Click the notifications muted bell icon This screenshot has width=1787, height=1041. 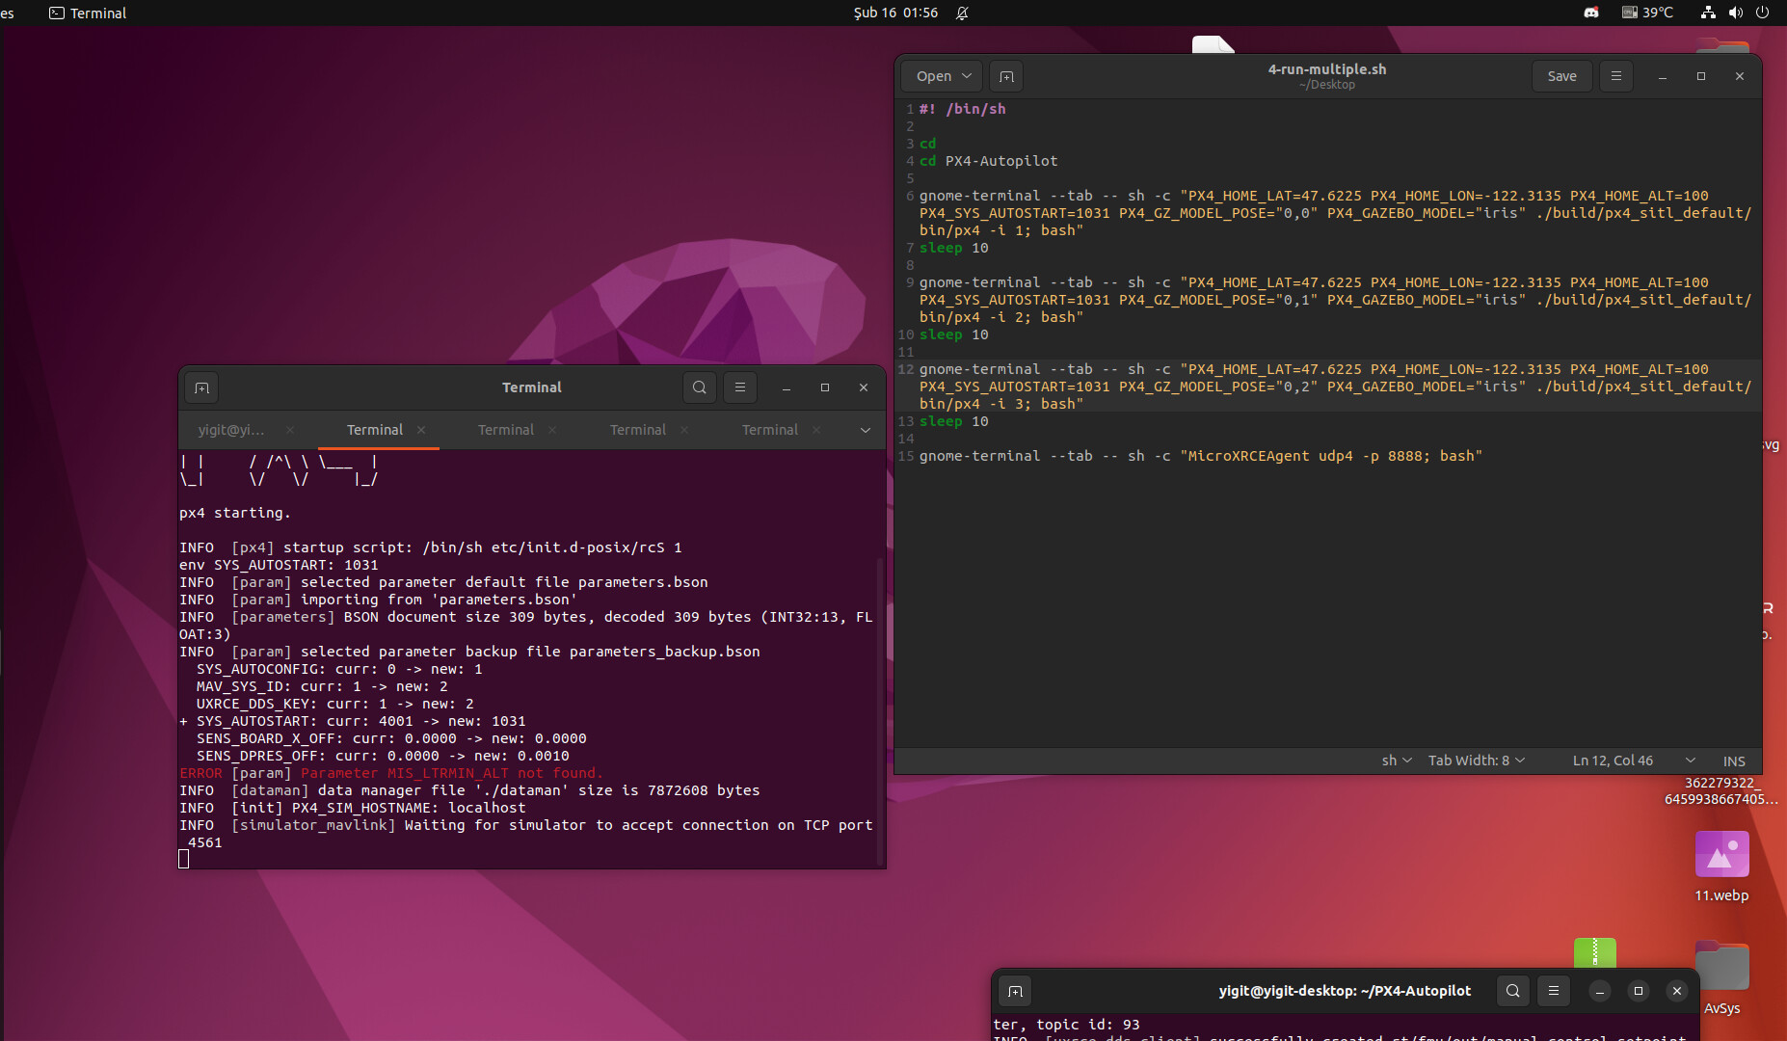(962, 13)
